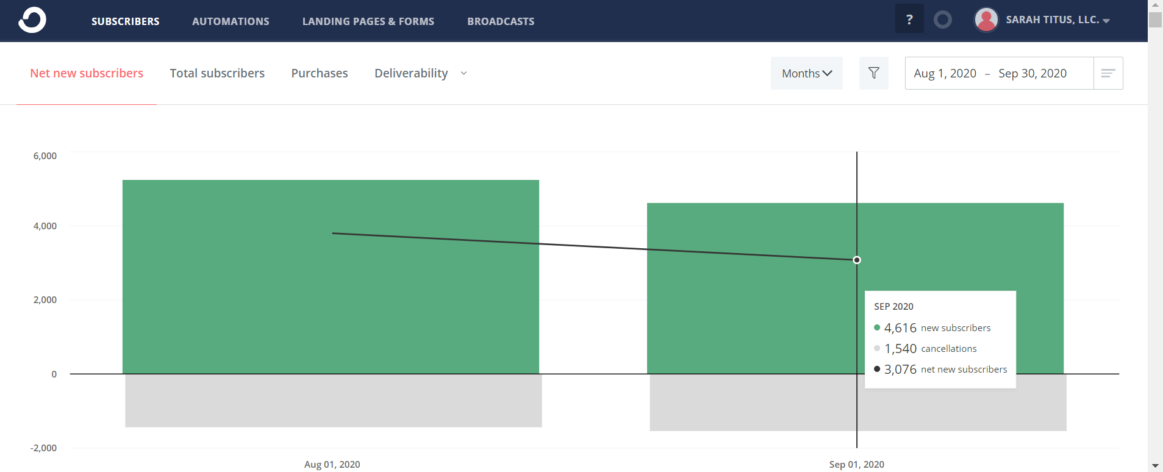Viewport: 1163px width, 472px height.
Task: Click the Sarah Titus profile avatar
Action: point(986,20)
